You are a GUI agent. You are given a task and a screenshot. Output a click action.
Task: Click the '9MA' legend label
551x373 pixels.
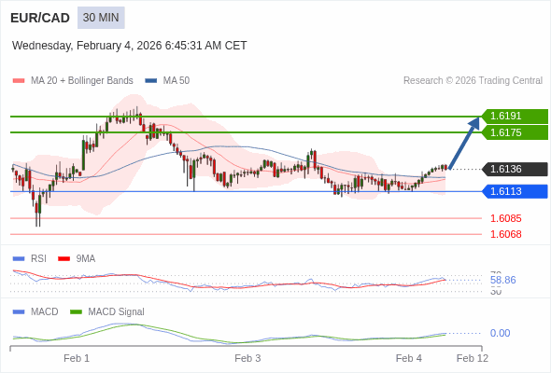coord(86,259)
